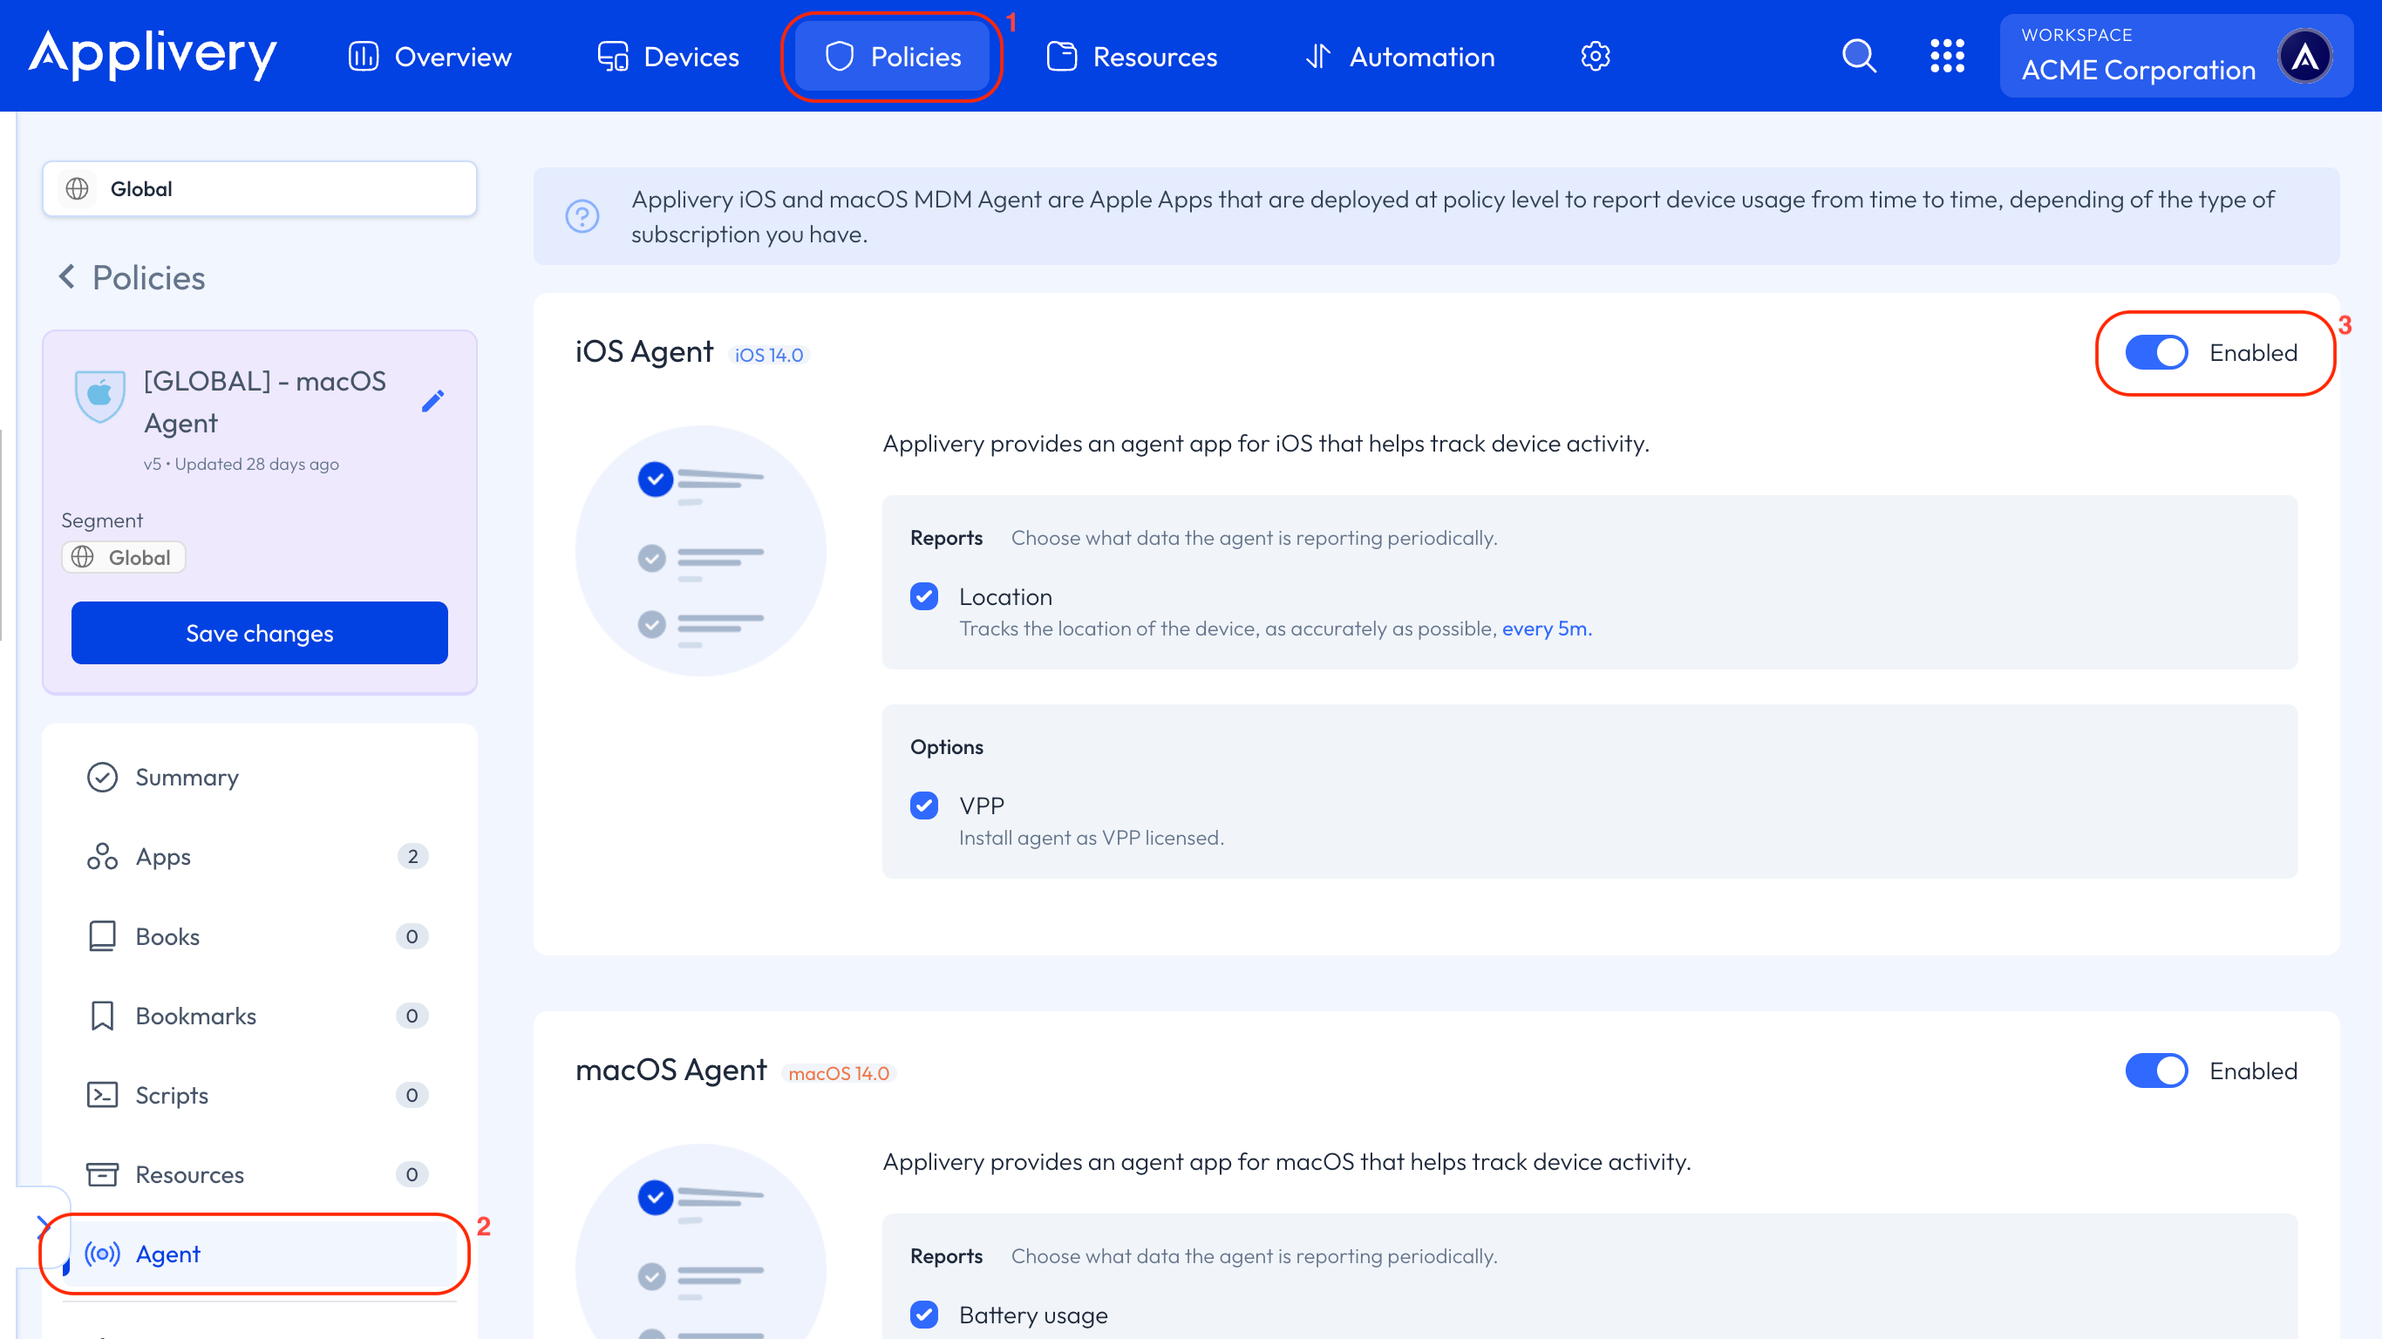Click the Books count badge

(412, 936)
